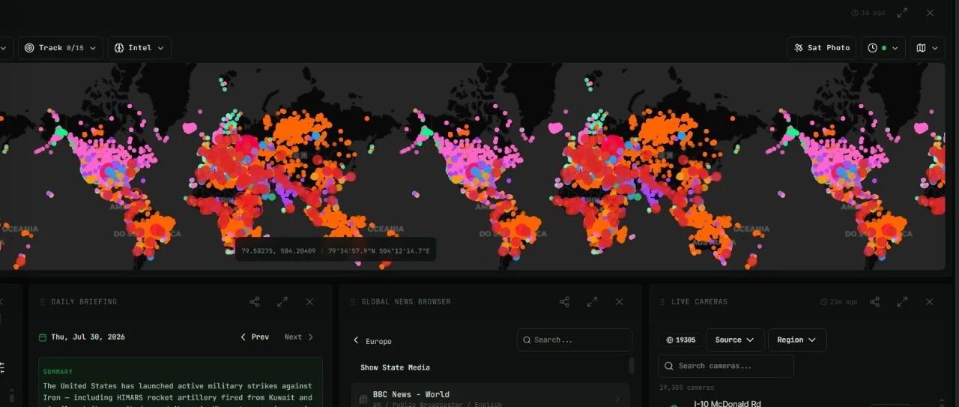Open the map style dropdown

pyautogui.click(x=928, y=48)
